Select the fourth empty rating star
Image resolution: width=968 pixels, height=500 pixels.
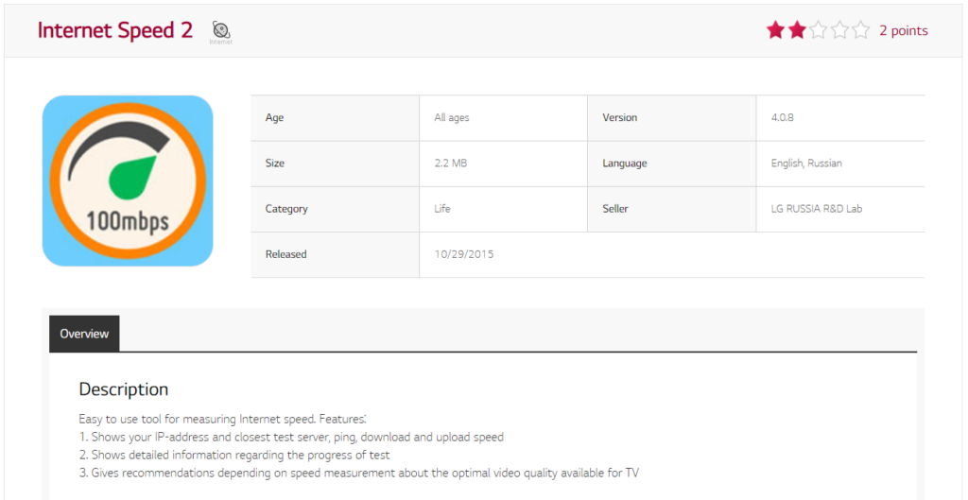tap(839, 30)
